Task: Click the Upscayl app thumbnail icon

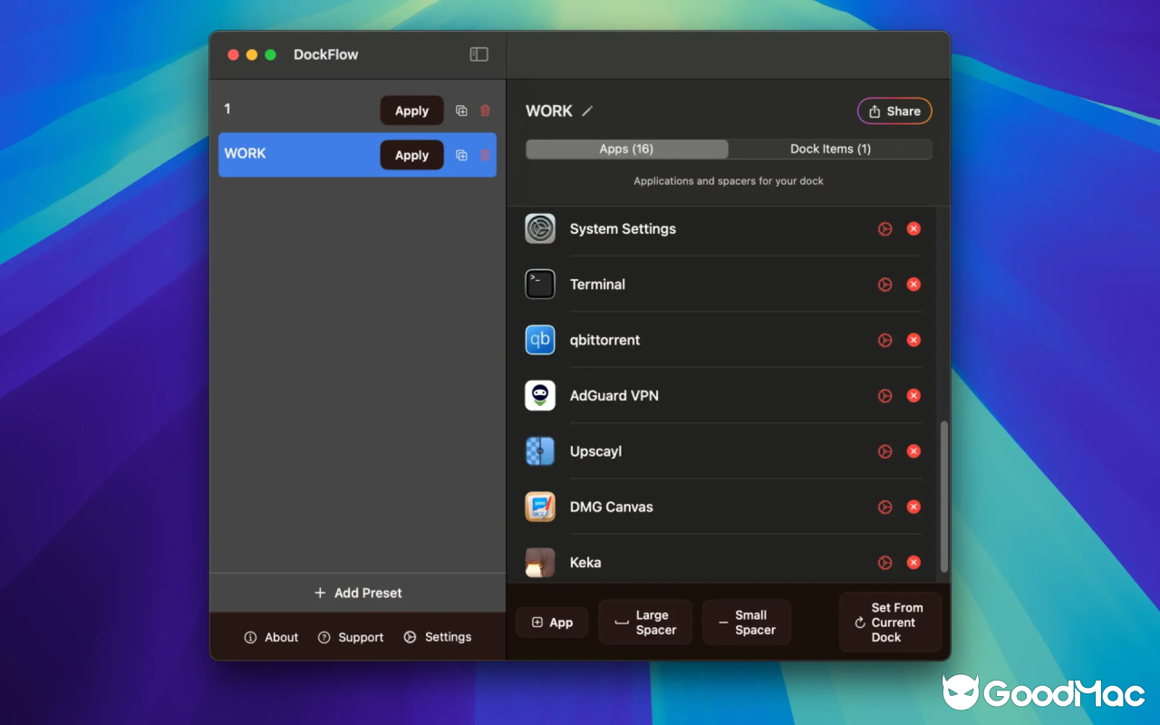Action: (x=539, y=451)
